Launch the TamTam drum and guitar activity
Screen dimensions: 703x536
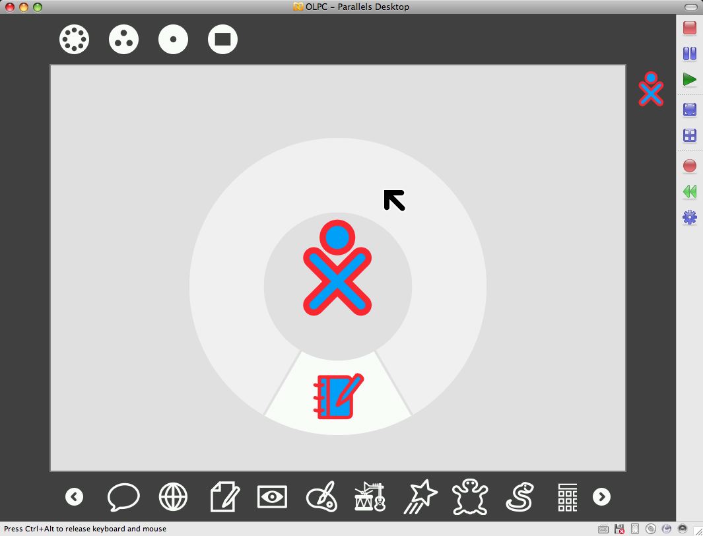click(370, 497)
